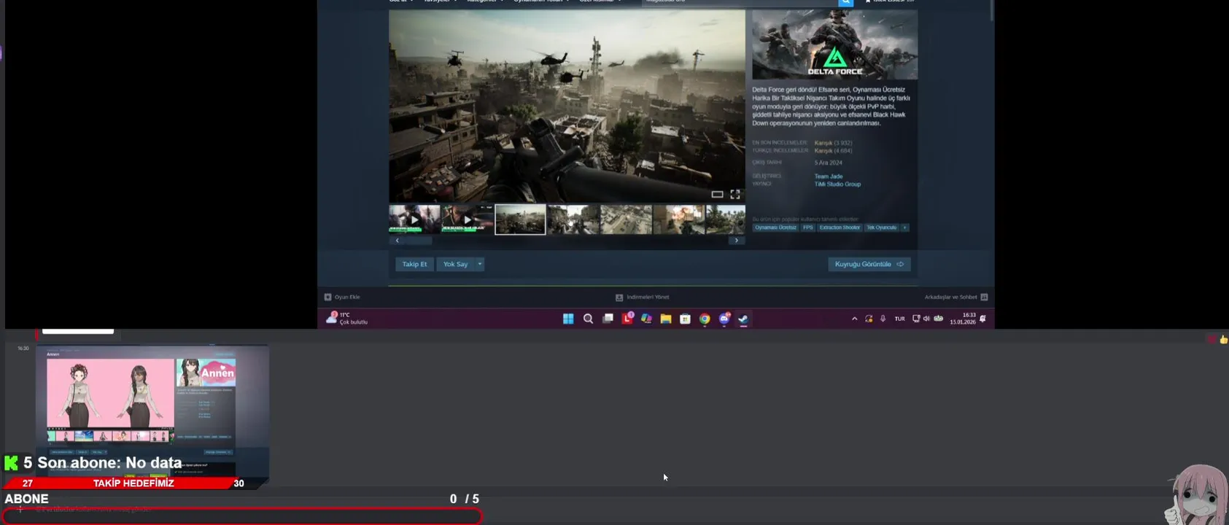Open Discord from the taskbar

coord(724,319)
